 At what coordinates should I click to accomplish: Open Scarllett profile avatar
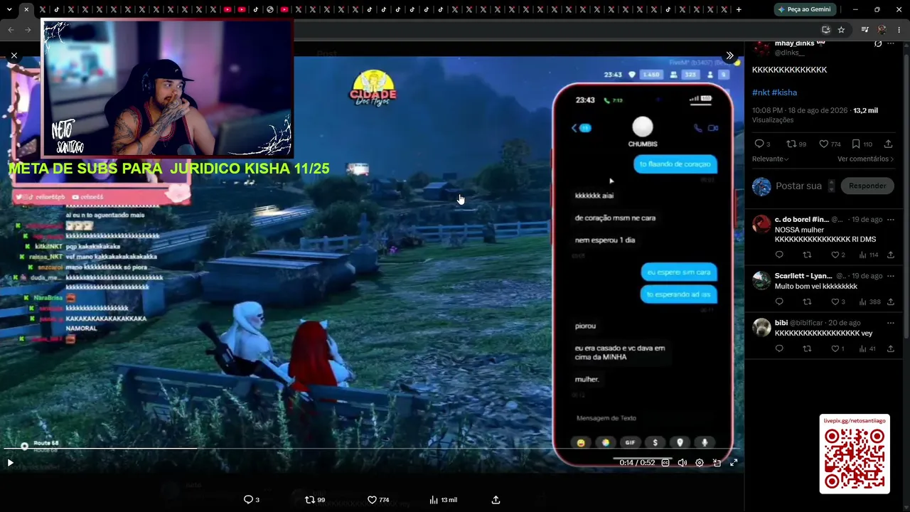761,280
